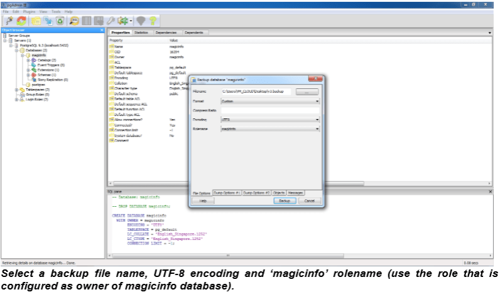Open the Plugins menu
Screen dimensions: 500x292
29,11
